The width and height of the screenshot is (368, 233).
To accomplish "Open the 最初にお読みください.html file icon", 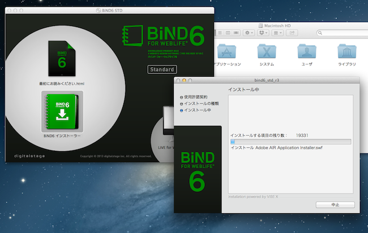I will click(62, 59).
